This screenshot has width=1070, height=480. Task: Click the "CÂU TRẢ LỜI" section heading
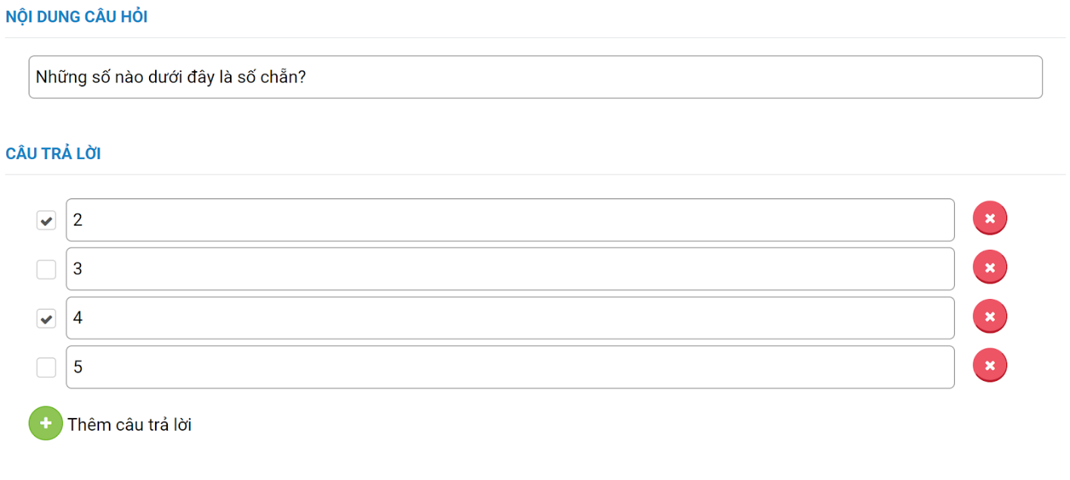coord(53,154)
